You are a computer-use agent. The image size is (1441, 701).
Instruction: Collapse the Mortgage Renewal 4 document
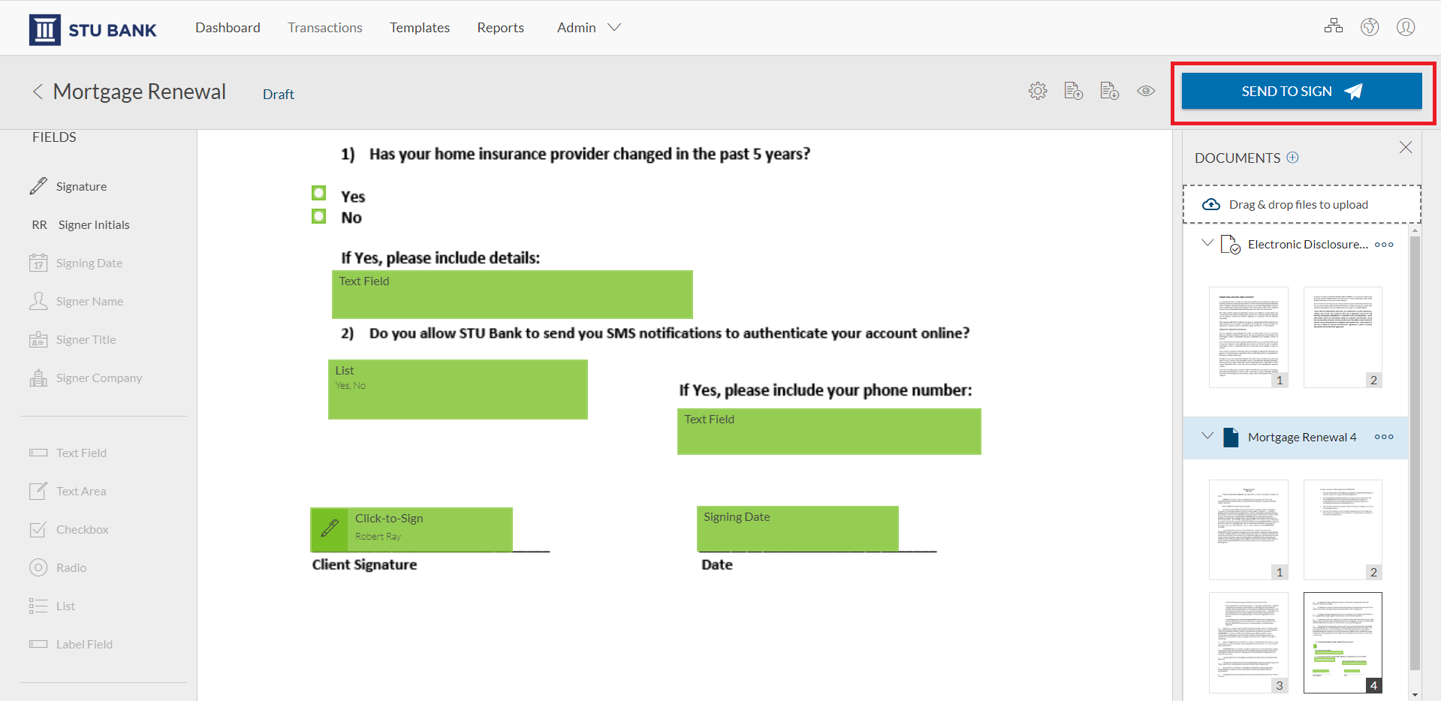coord(1207,435)
